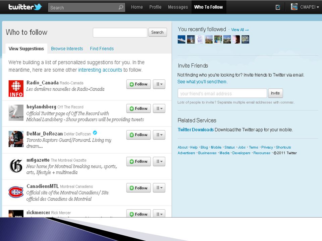Click the Search button next to Who to follow
This screenshot has width=322, height=241.
158,32
